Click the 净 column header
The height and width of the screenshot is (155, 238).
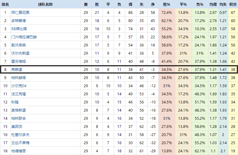click(153, 5)
